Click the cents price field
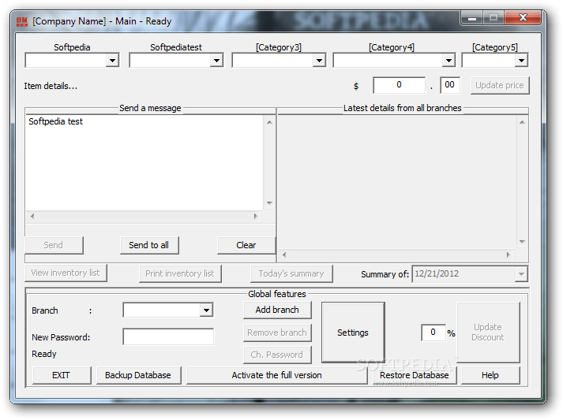 click(x=449, y=85)
